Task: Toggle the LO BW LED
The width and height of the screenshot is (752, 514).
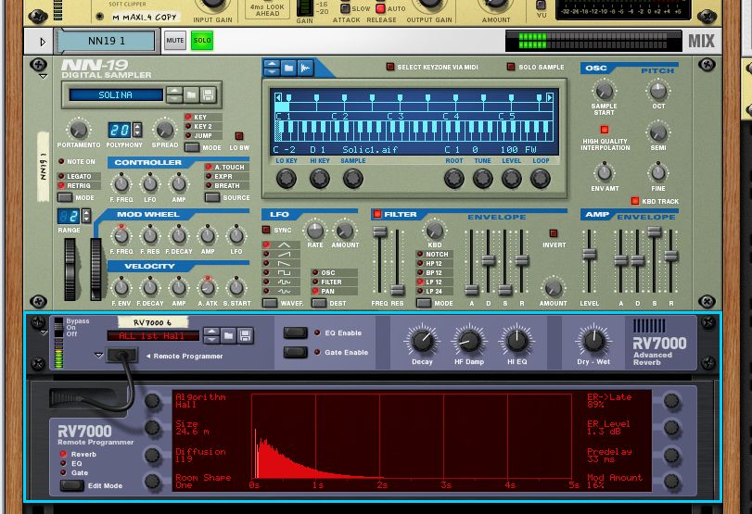Action: click(x=239, y=136)
